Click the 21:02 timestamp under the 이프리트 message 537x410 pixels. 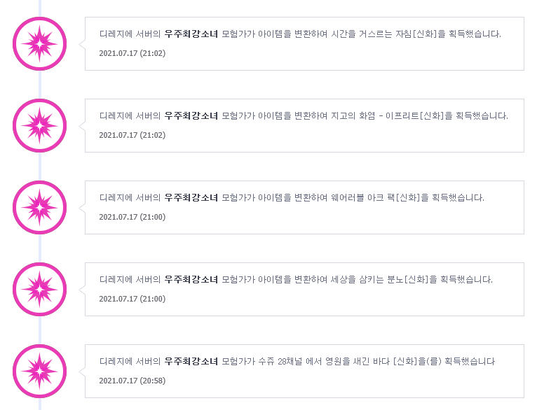click(x=132, y=135)
